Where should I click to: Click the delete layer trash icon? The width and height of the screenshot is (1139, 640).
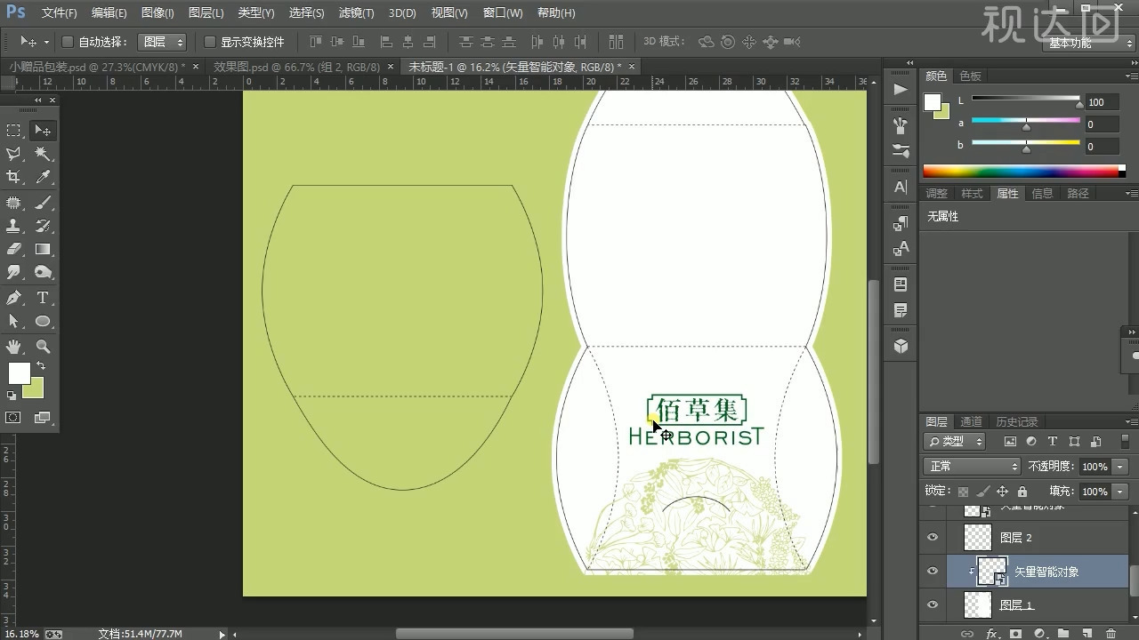pyautogui.click(x=1110, y=633)
